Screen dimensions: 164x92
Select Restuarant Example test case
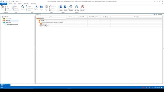pos(12,25)
